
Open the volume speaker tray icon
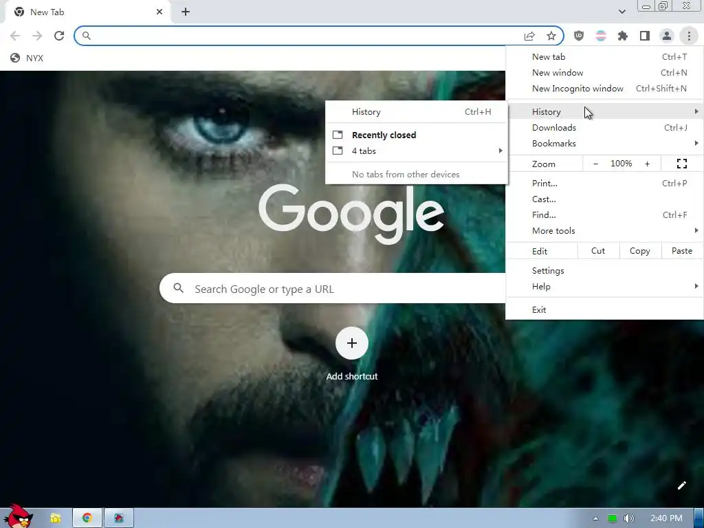[x=628, y=518]
